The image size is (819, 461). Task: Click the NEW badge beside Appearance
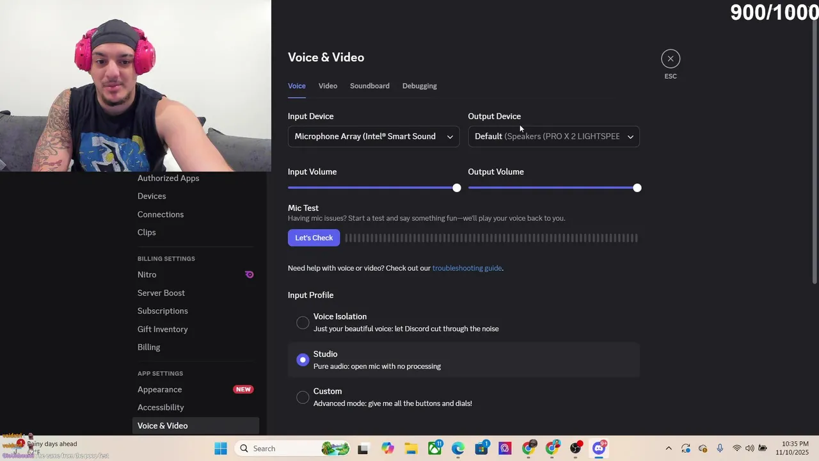coord(243,389)
